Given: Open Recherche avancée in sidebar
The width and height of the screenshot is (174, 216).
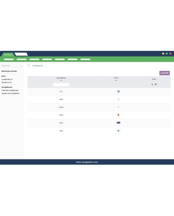Looking at the screenshot, I should coord(9,71).
